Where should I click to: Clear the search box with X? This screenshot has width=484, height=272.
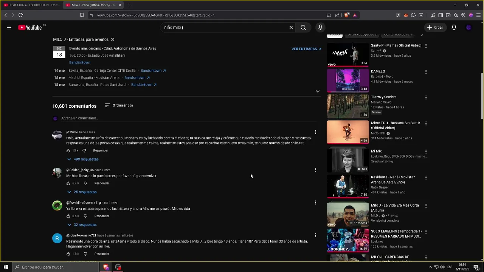291,28
